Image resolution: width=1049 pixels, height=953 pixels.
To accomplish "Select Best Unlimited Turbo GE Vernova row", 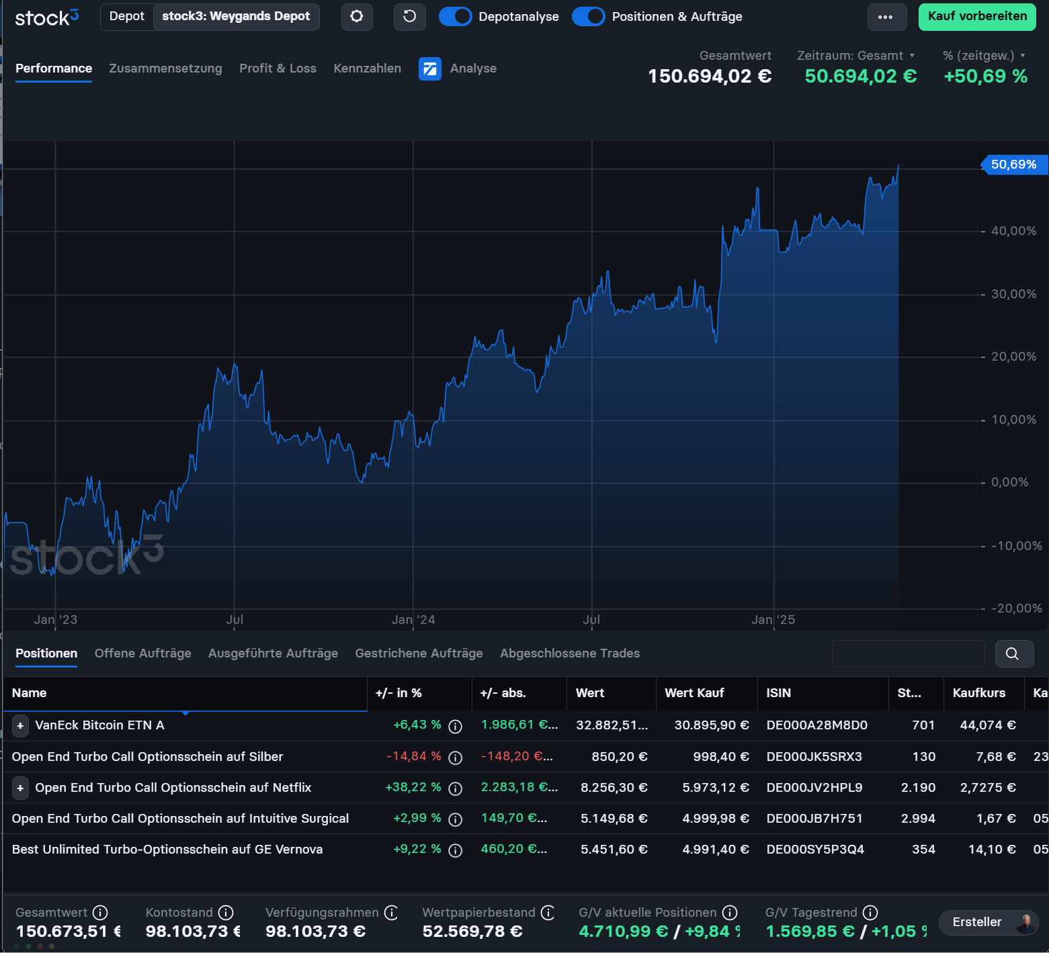I will click(524, 850).
